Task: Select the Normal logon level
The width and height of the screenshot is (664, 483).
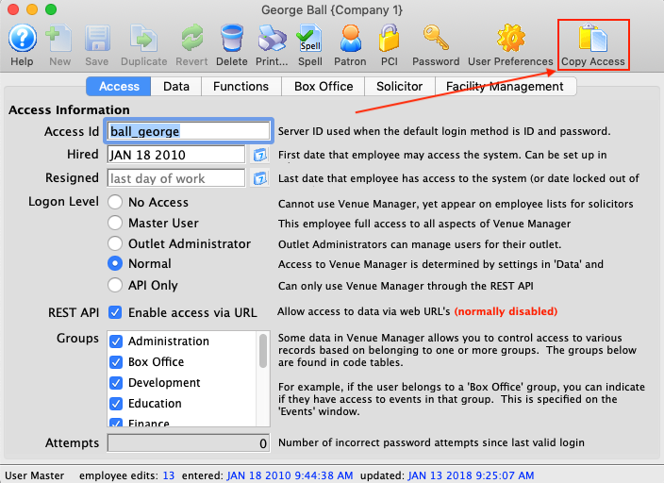Action: (x=115, y=263)
